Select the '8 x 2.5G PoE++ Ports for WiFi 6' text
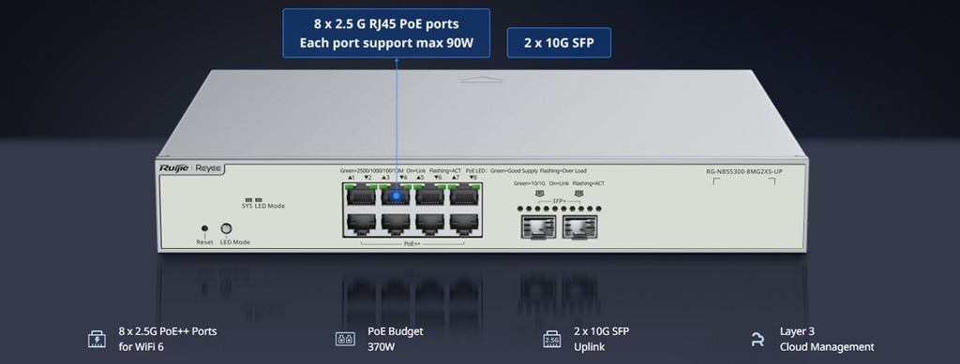Screen dimensions: 960x364 coord(168,339)
